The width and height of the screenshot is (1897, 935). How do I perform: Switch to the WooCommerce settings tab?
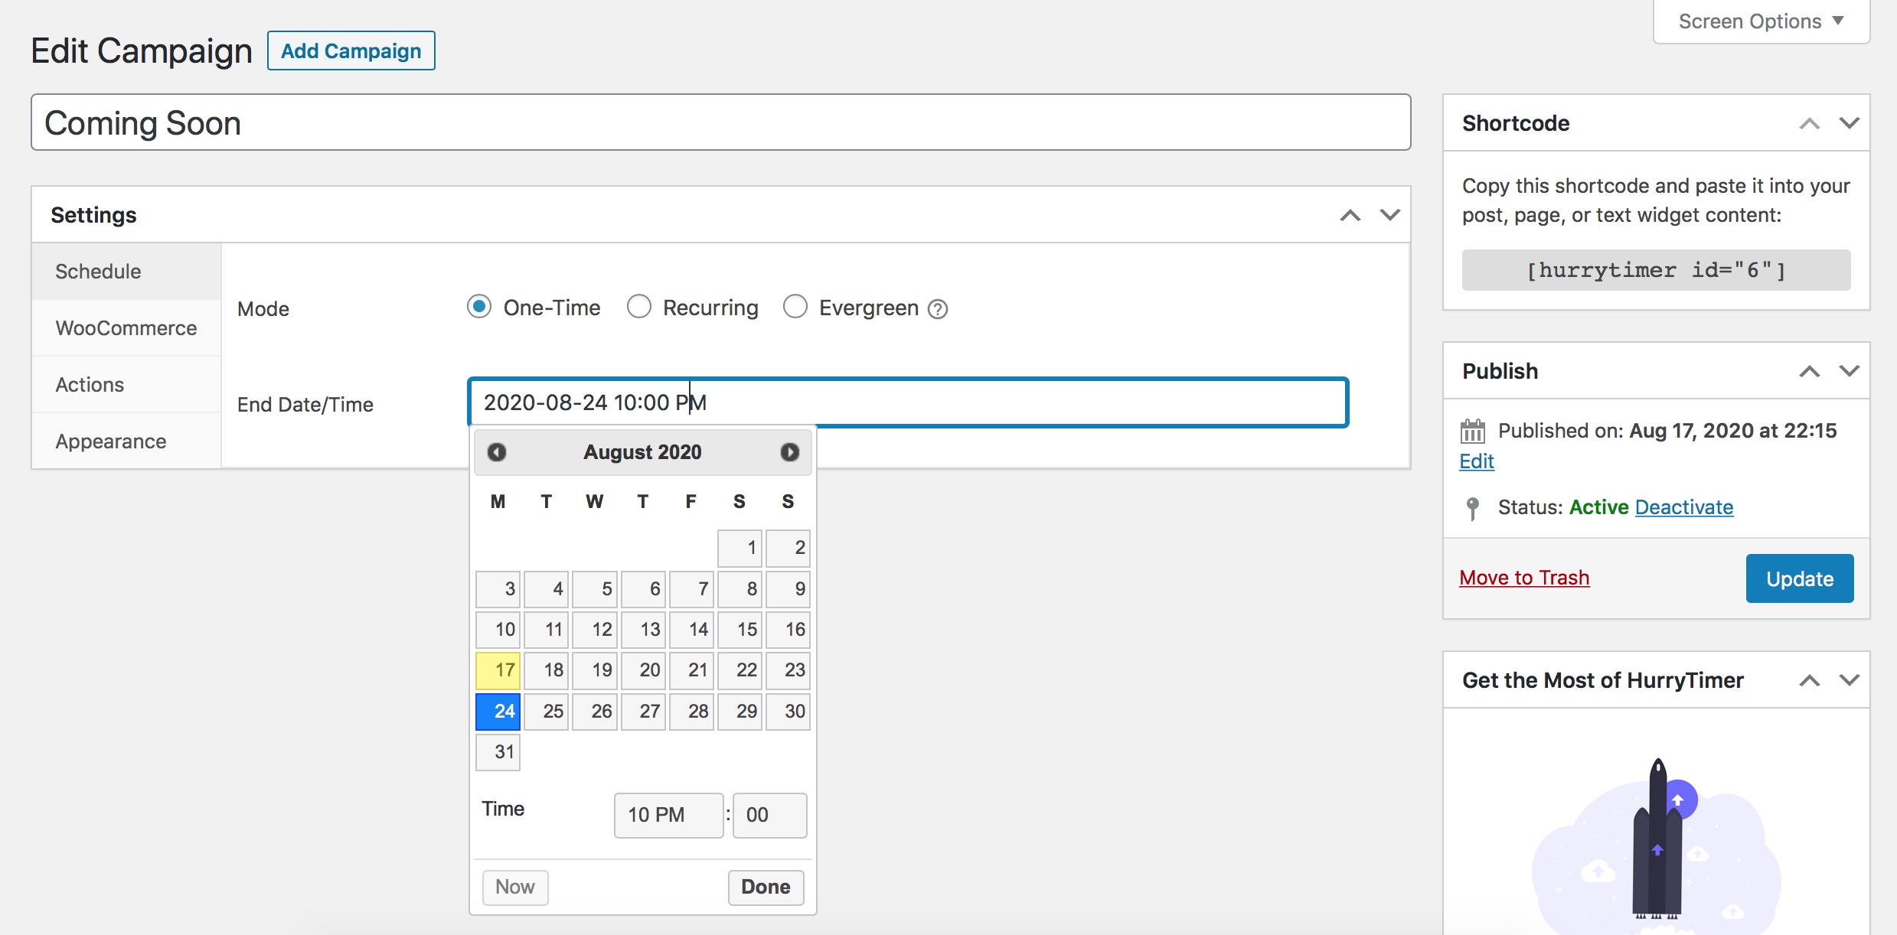[x=126, y=328]
